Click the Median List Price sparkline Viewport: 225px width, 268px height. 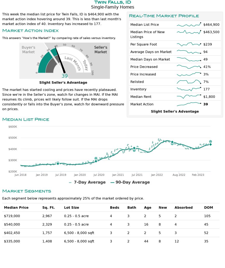[x=189, y=25]
